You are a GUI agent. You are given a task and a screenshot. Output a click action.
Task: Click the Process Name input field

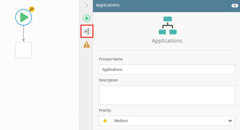(167, 70)
